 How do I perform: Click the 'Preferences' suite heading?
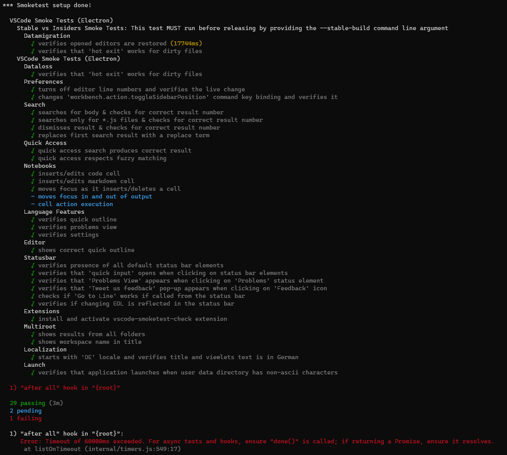point(43,82)
